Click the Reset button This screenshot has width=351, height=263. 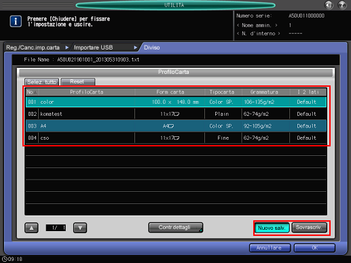coord(78,82)
